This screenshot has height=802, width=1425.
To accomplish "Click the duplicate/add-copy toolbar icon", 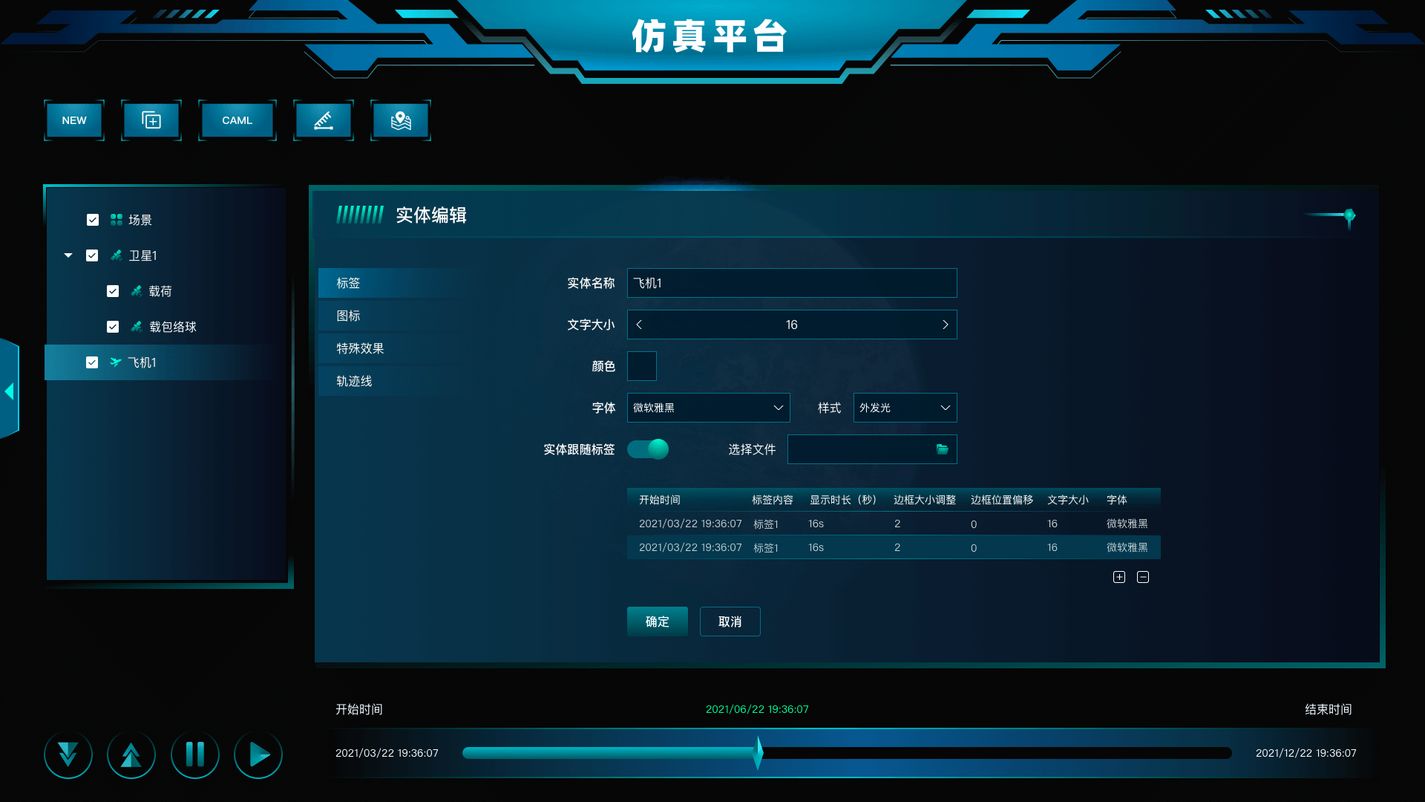I will click(x=151, y=120).
